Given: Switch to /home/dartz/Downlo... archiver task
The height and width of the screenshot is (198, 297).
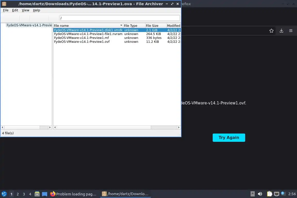Looking at the screenshot, I should [x=126, y=194].
